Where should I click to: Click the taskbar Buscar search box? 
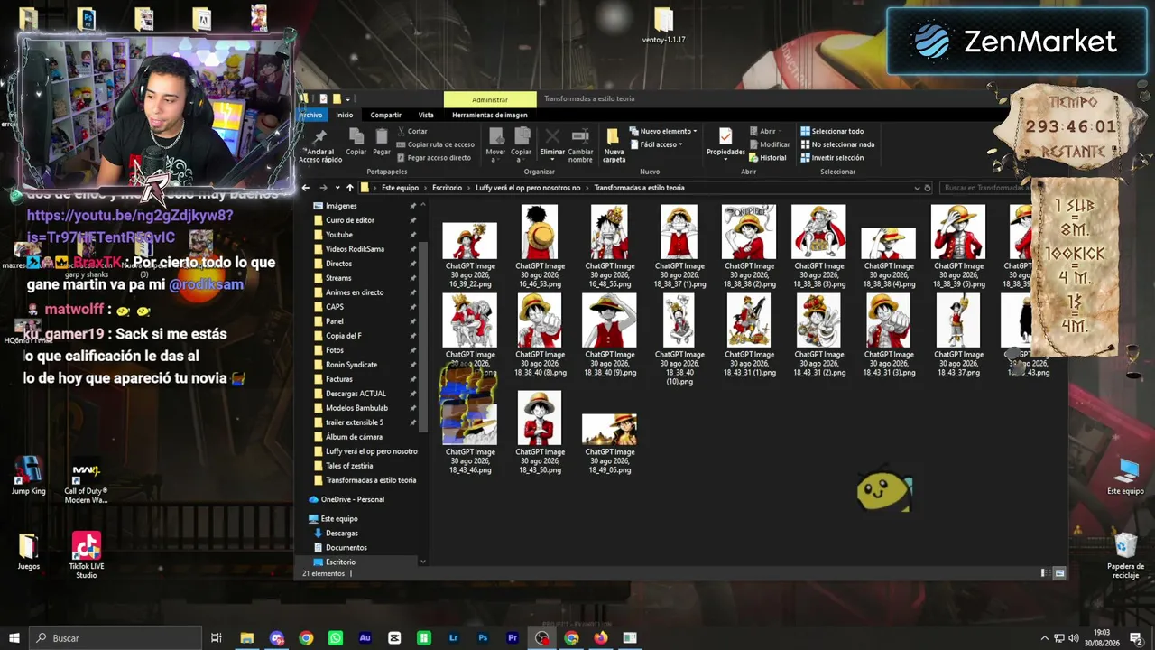pos(115,638)
